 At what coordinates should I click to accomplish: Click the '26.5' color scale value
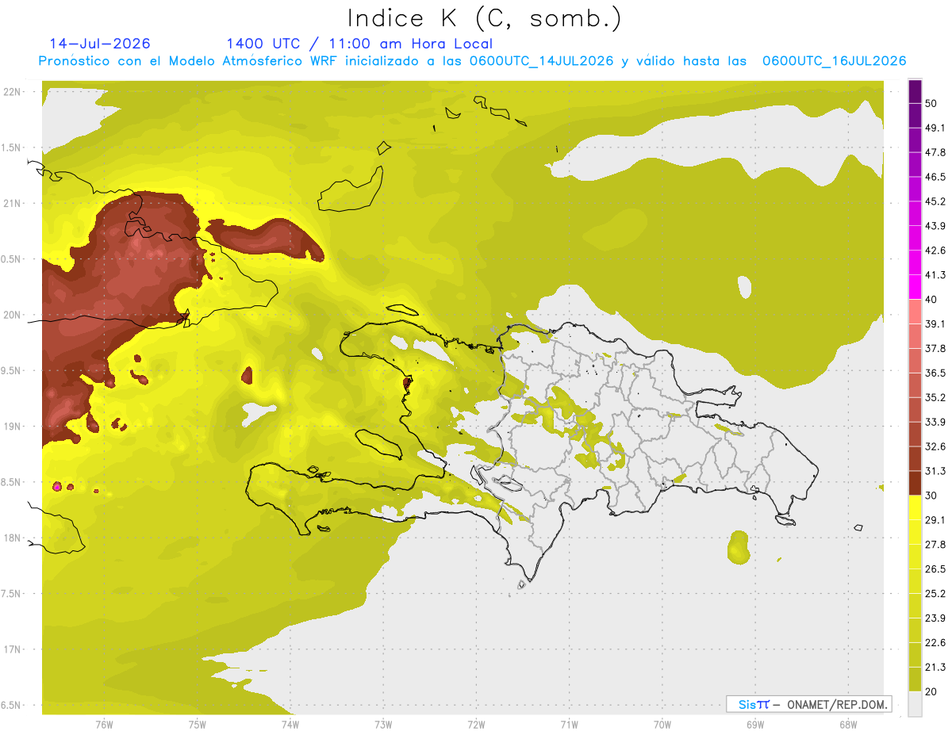pyautogui.click(x=935, y=569)
